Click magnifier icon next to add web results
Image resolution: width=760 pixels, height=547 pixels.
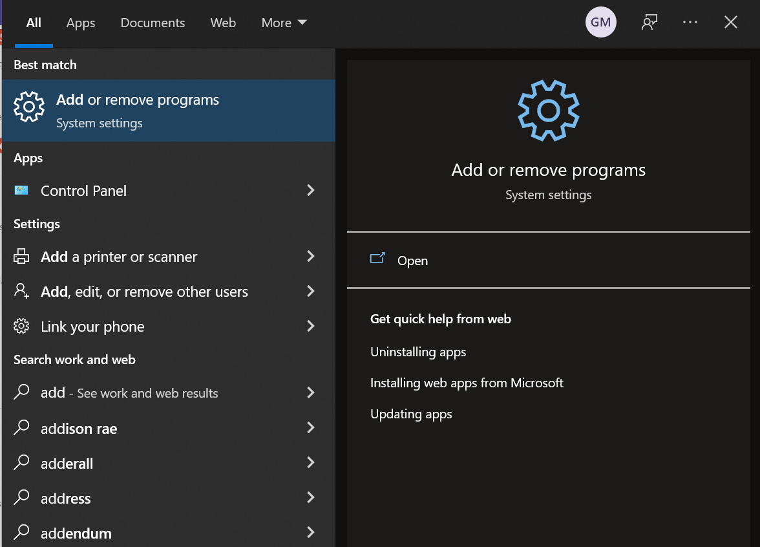pyautogui.click(x=21, y=392)
